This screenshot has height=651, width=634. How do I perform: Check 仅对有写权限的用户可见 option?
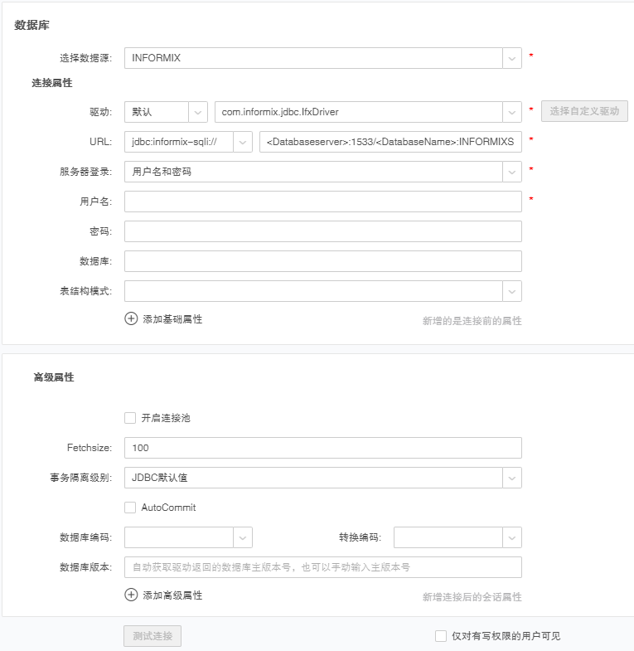click(x=441, y=636)
